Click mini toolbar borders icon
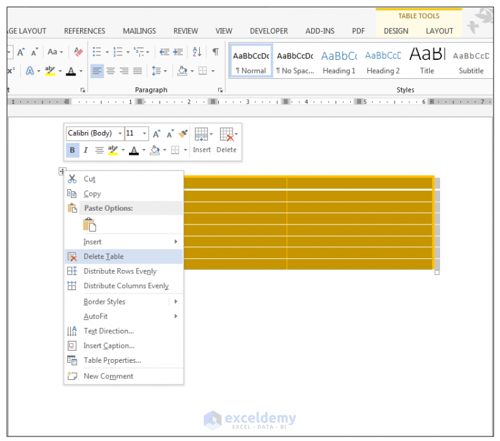The image size is (500, 441). click(x=175, y=150)
